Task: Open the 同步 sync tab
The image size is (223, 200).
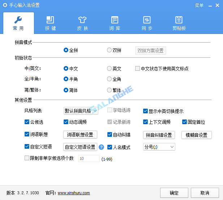Action: [147, 23]
